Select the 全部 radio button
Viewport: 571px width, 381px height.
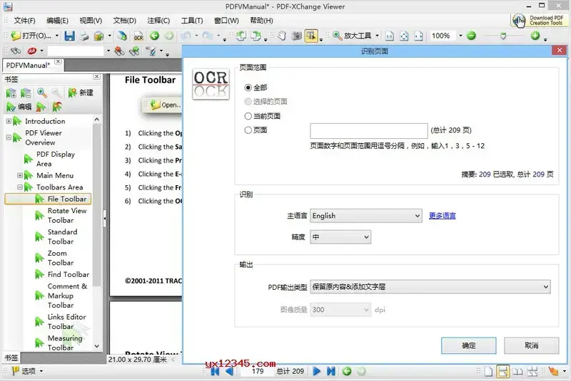pyautogui.click(x=248, y=88)
